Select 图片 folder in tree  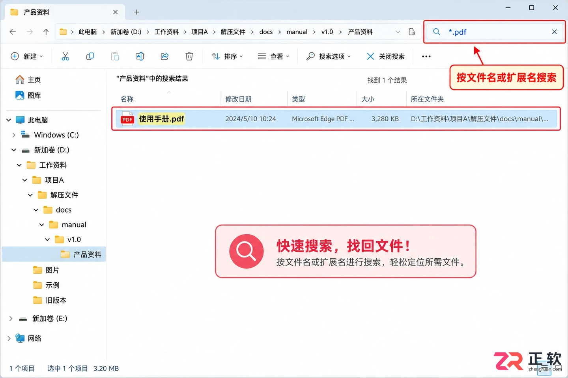[x=47, y=270]
